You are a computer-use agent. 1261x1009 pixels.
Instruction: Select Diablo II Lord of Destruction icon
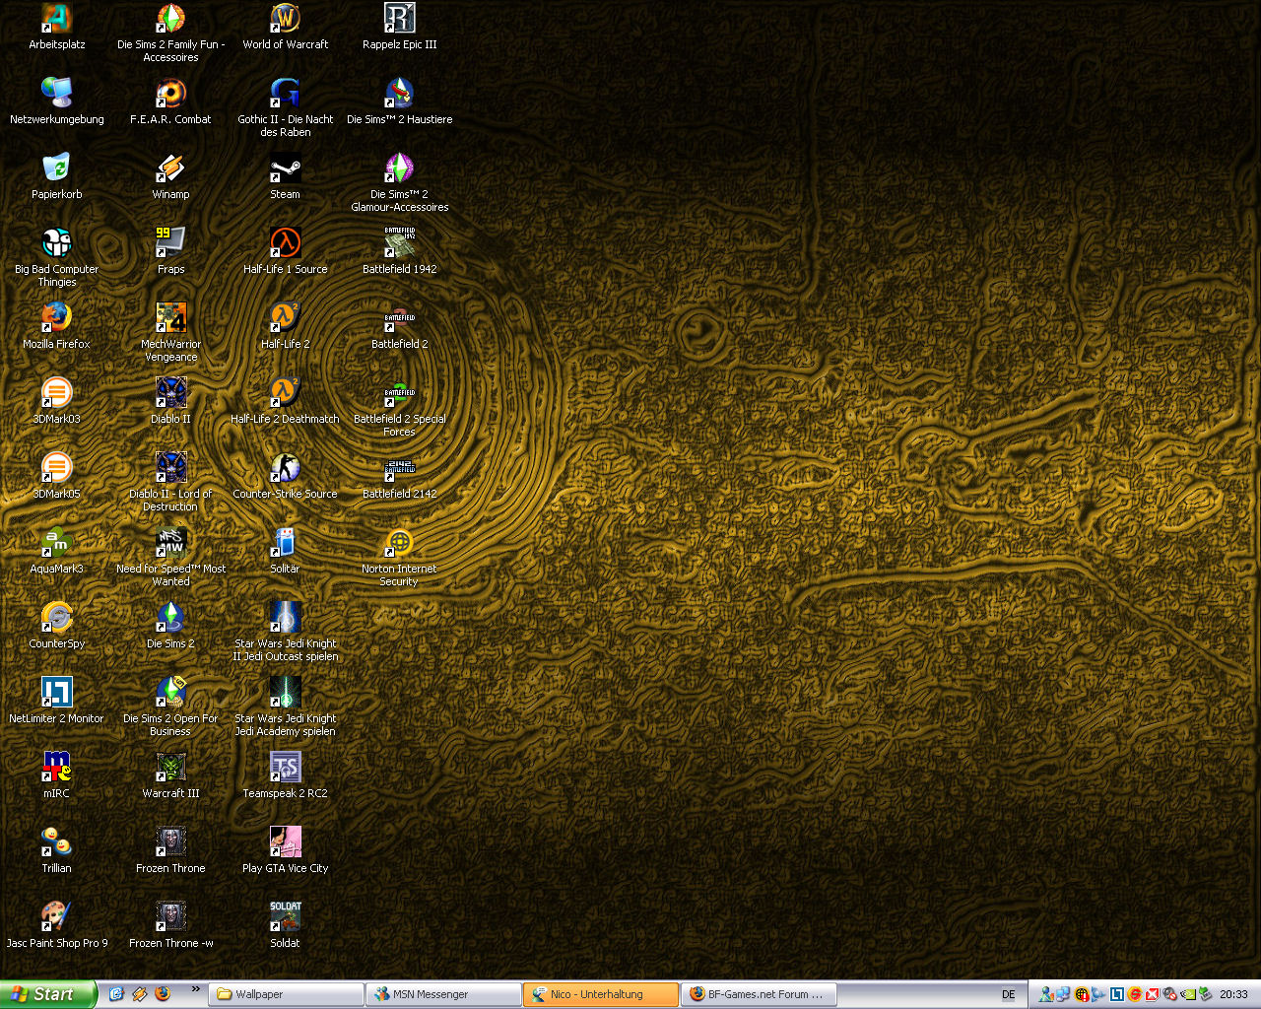click(x=171, y=482)
